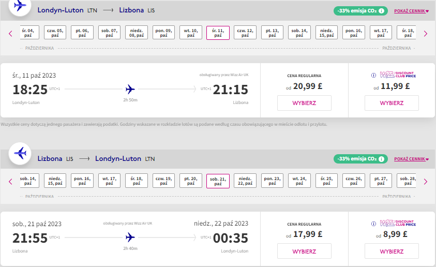Viewport: 436px width, 267px height.
Task: Select return date śr. 25, paź
Action: (326, 181)
